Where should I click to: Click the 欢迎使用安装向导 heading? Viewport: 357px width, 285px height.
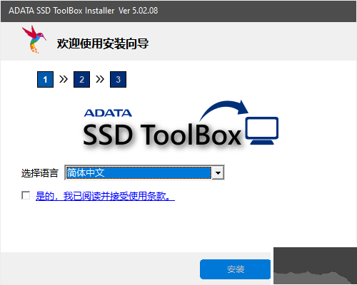pos(103,43)
